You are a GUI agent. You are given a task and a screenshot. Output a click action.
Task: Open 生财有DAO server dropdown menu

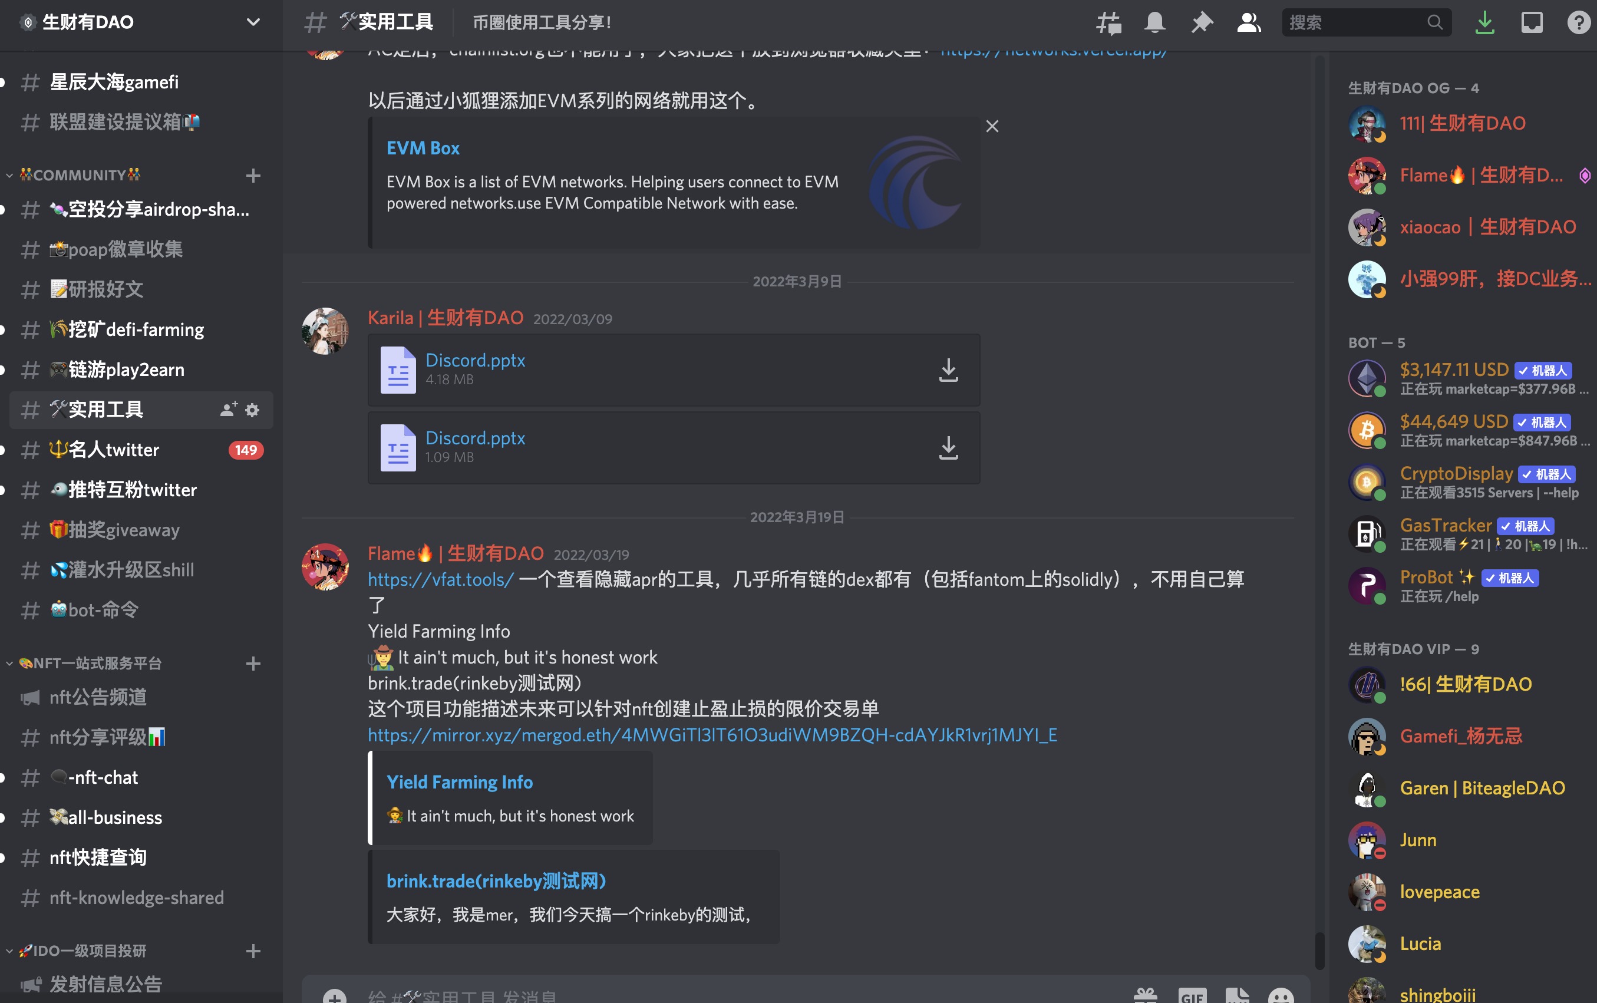[x=253, y=22]
